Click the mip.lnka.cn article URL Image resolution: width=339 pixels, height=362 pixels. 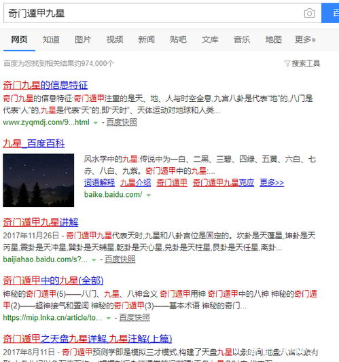52,318
